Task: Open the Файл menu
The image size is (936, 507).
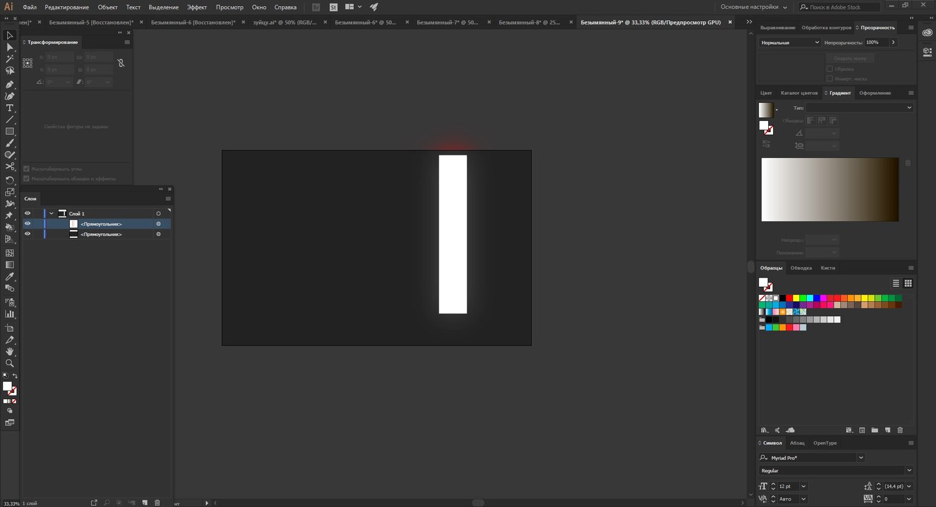Action: coord(29,7)
